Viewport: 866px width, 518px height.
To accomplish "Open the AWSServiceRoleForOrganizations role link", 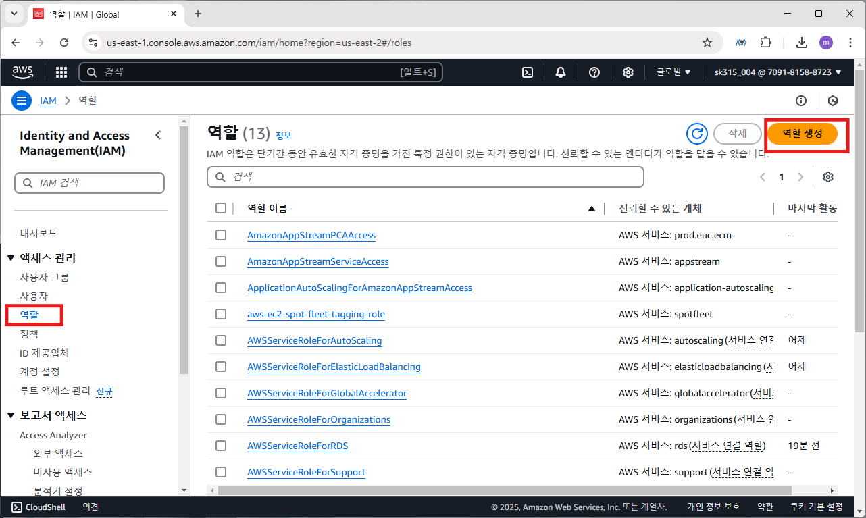I will 319,419.
